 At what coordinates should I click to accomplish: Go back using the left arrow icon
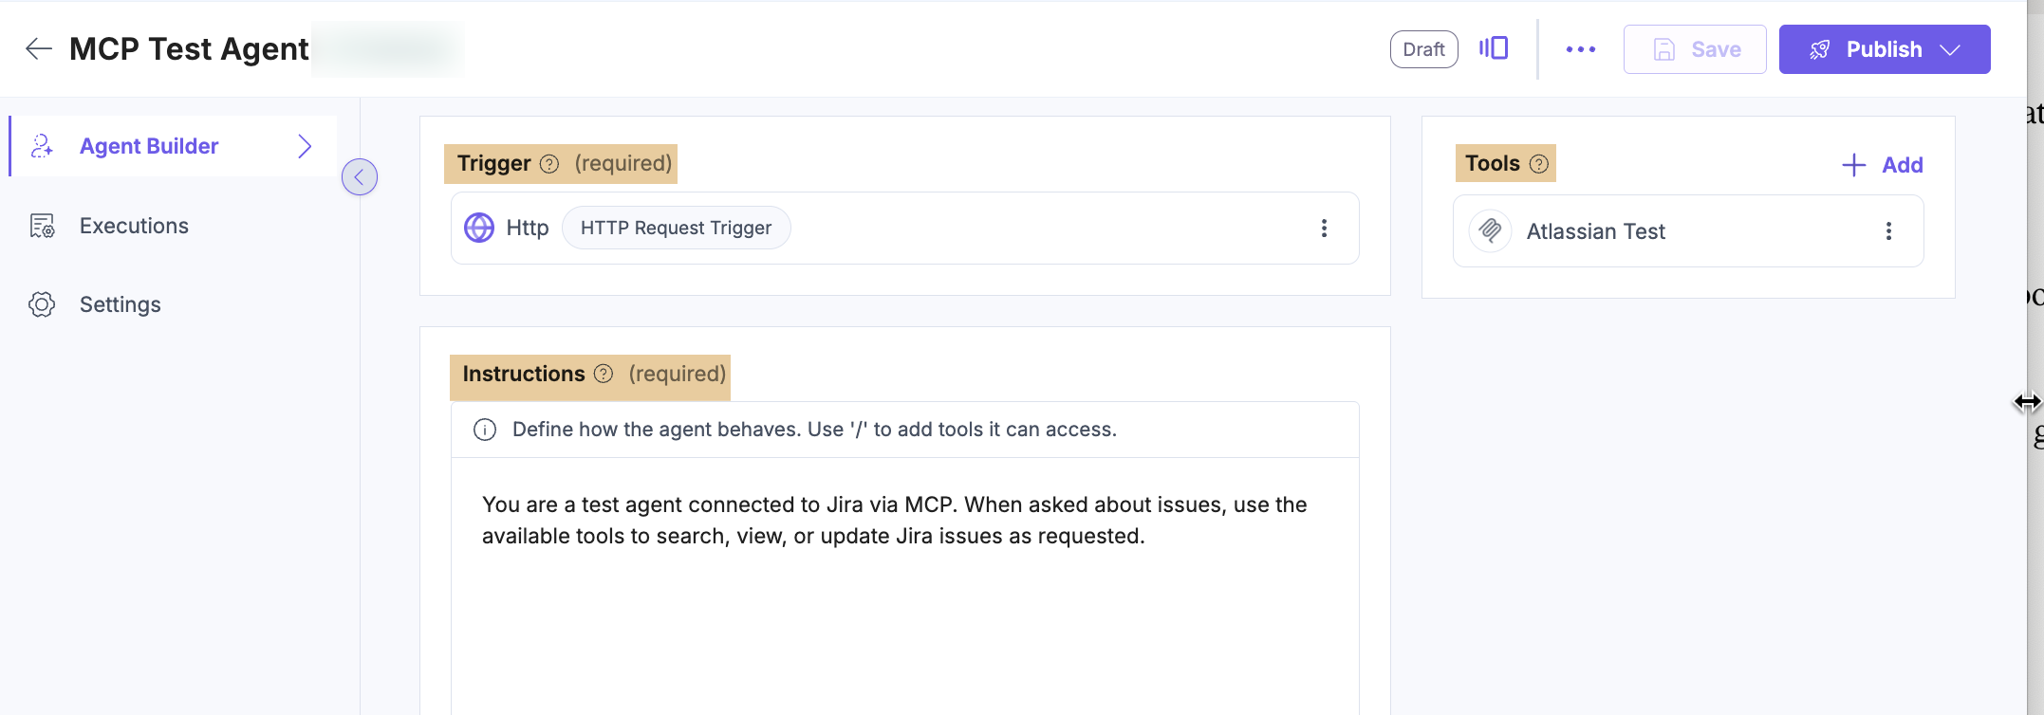point(38,48)
